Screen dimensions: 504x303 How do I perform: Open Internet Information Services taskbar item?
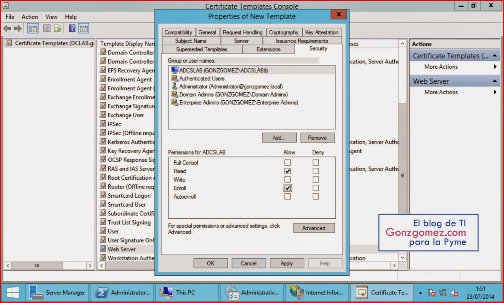pyautogui.click(x=317, y=293)
